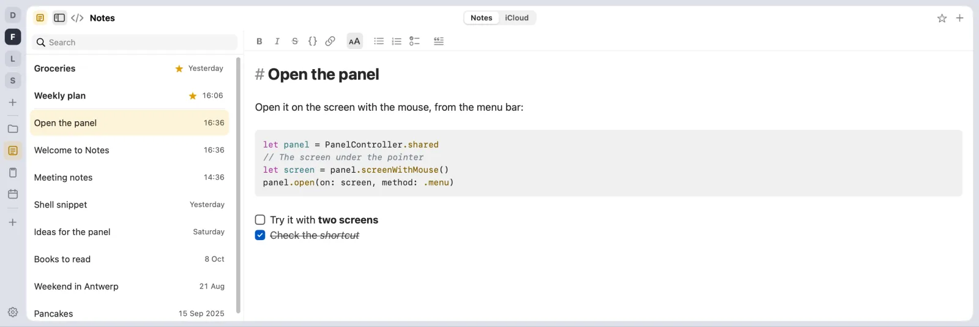
Task: Insert a code block with braces icon
Action: 313,41
